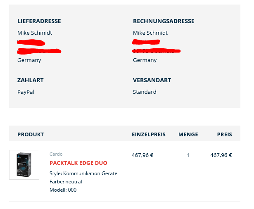Viewport: 254px width, 209px height.
Task: Select the PayPal payment method text
Action: point(26,92)
